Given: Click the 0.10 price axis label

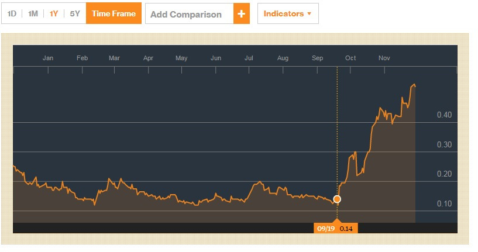Looking at the screenshot, I should [444, 203].
